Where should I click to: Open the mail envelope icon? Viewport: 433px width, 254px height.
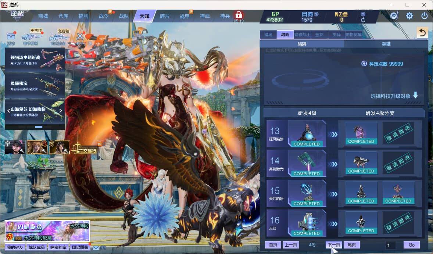(96, 248)
